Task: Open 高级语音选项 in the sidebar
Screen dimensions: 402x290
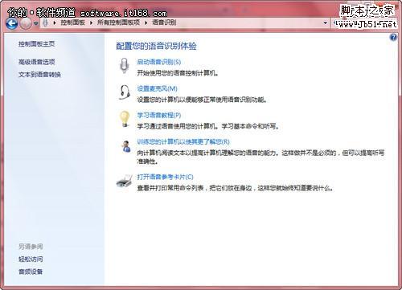Action: pyautogui.click(x=36, y=62)
